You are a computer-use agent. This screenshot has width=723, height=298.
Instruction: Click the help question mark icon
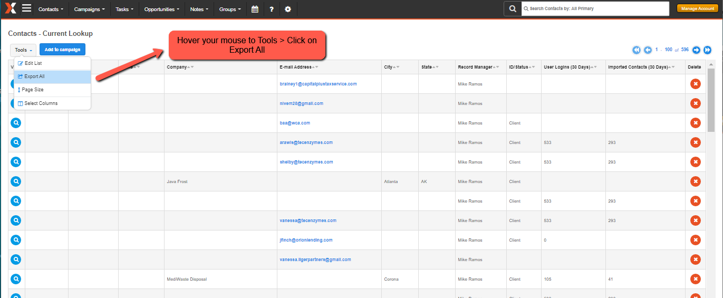coord(271,9)
